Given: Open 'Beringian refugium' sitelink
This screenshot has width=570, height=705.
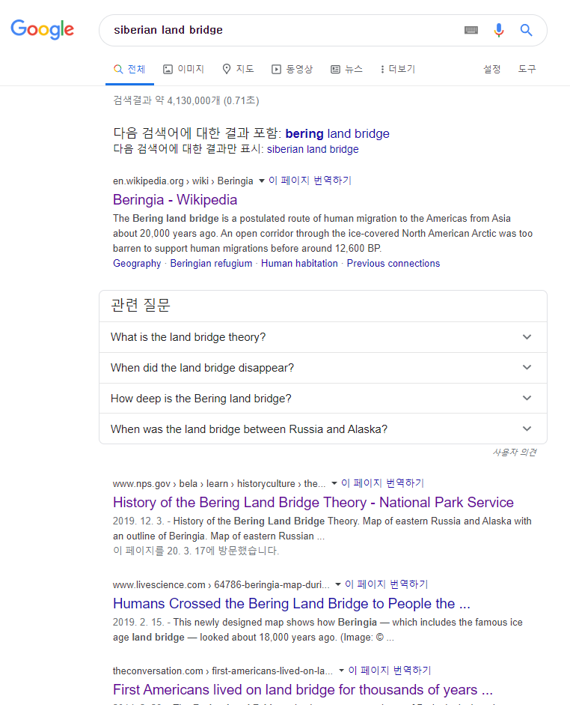Looking at the screenshot, I should coord(211,264).
